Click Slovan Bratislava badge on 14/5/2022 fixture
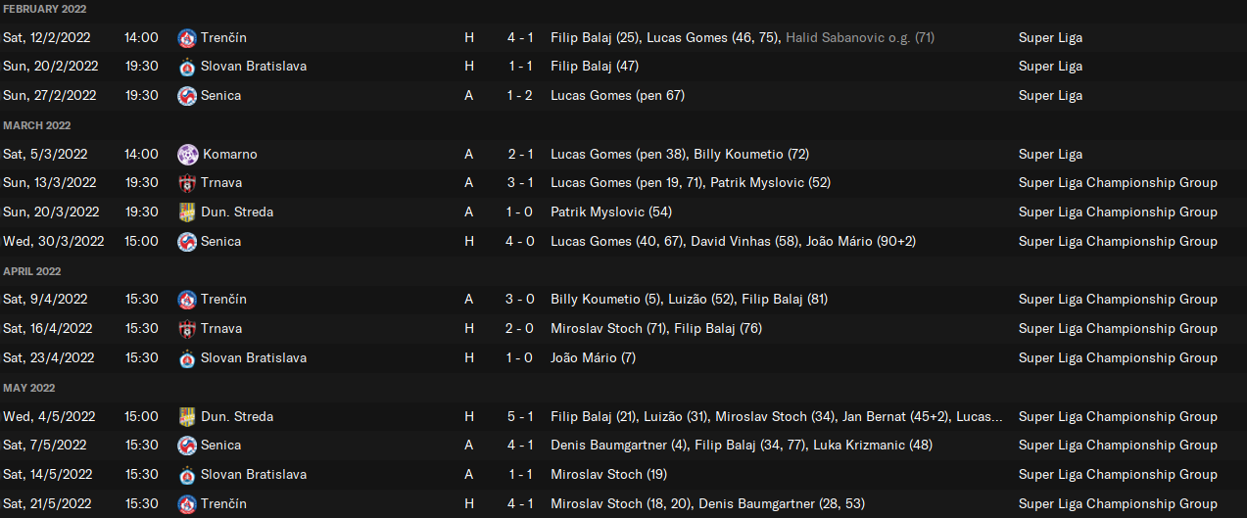The height and width of the screenshot is (518, 1247). click(187, 475)
